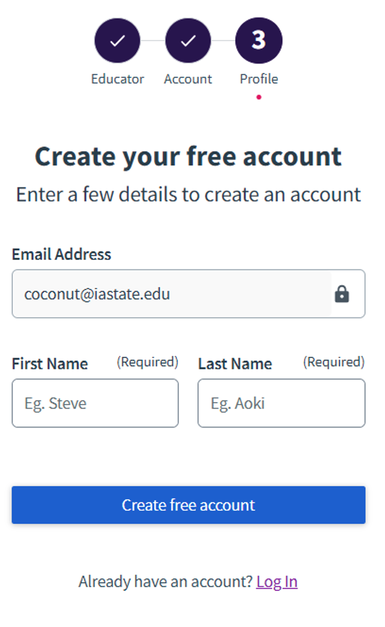385x627 pixels.
Task: Click the lock icon in email field
Action: tap(342, 294)
